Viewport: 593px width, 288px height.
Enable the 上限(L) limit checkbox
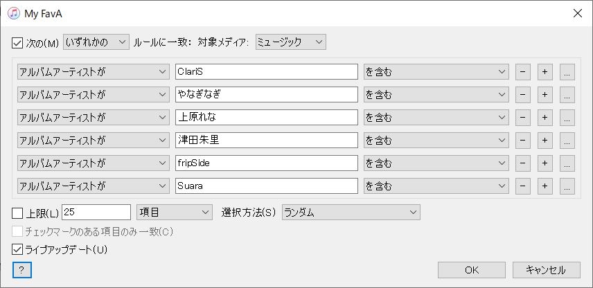click(17, 212)
